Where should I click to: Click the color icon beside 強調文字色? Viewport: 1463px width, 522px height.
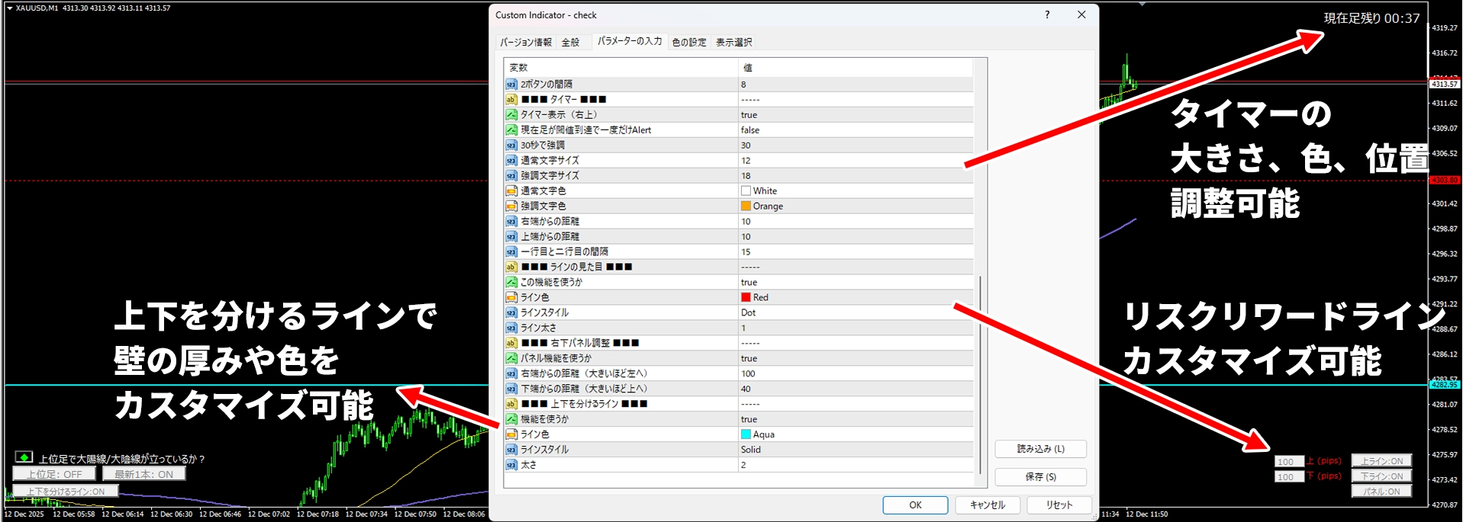pyautogui.click(x=511, y=206)
